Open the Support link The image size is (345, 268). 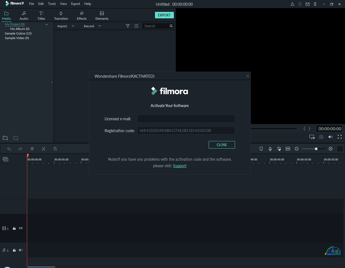(180, 166)
